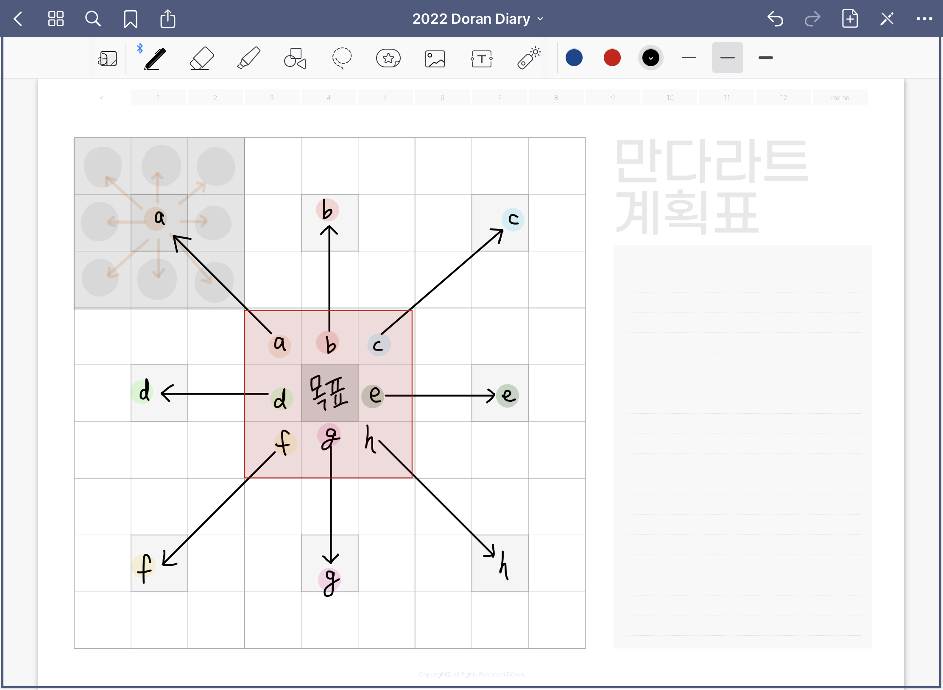Image resolution: width=943 pixels, height=690 pixels.
Task: Activate the Laser pointer tool
Action: click(x=529, y=58)
